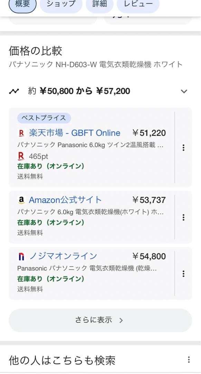Click the Amazon logo icon beside Amazon公式サイト

(x=22, y=200)
